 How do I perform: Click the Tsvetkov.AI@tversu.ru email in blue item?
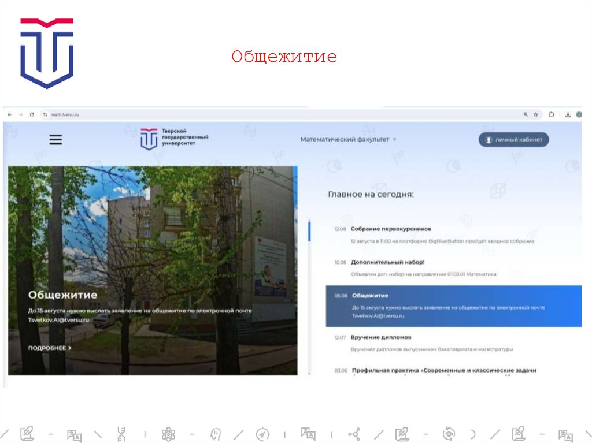click(378, 315)
